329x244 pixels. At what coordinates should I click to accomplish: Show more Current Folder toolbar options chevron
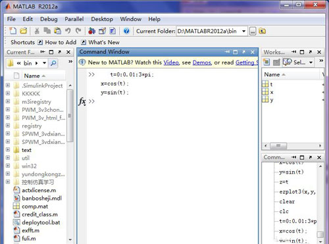pyautogui.click(x=70, y=62)
